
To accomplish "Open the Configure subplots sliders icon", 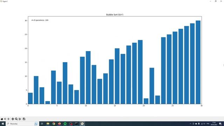I will (20, 119).
